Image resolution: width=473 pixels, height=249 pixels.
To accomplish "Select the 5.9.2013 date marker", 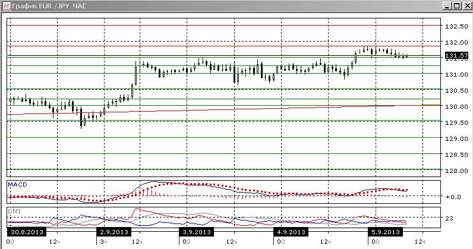I will point(386,232).
